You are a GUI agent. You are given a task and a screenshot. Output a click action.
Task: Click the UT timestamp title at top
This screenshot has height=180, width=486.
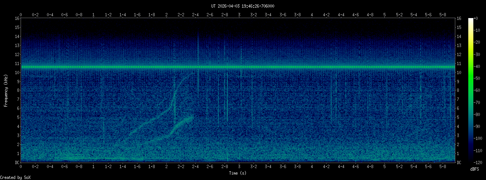[x=243, y=6]
